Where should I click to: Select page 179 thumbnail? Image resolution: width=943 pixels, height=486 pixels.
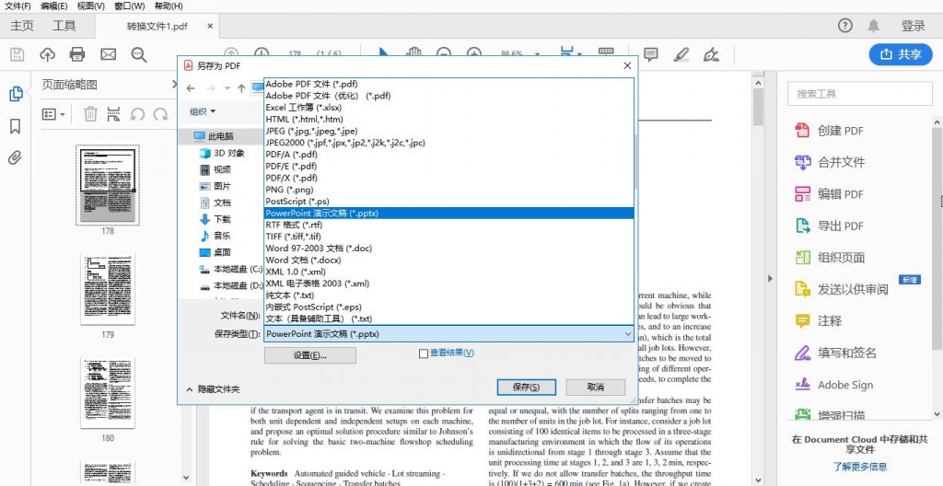click(108, 289)
